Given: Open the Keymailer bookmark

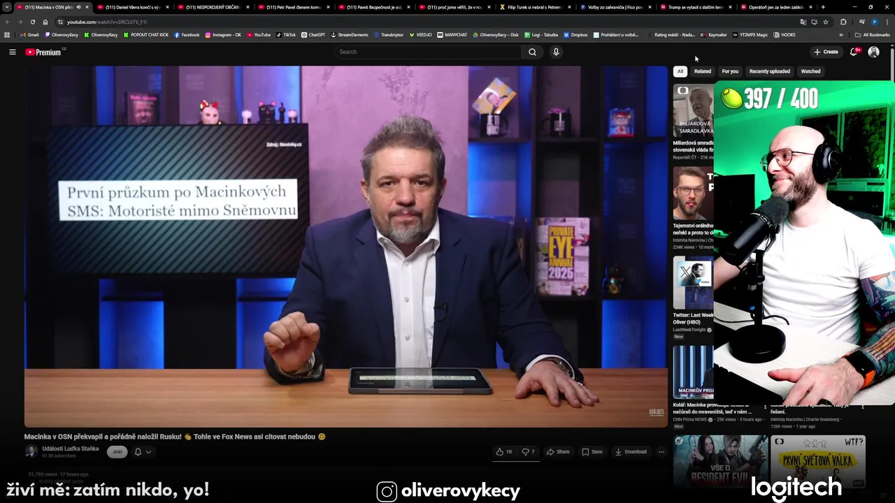Looking at the screenshot, I should 714,35.
